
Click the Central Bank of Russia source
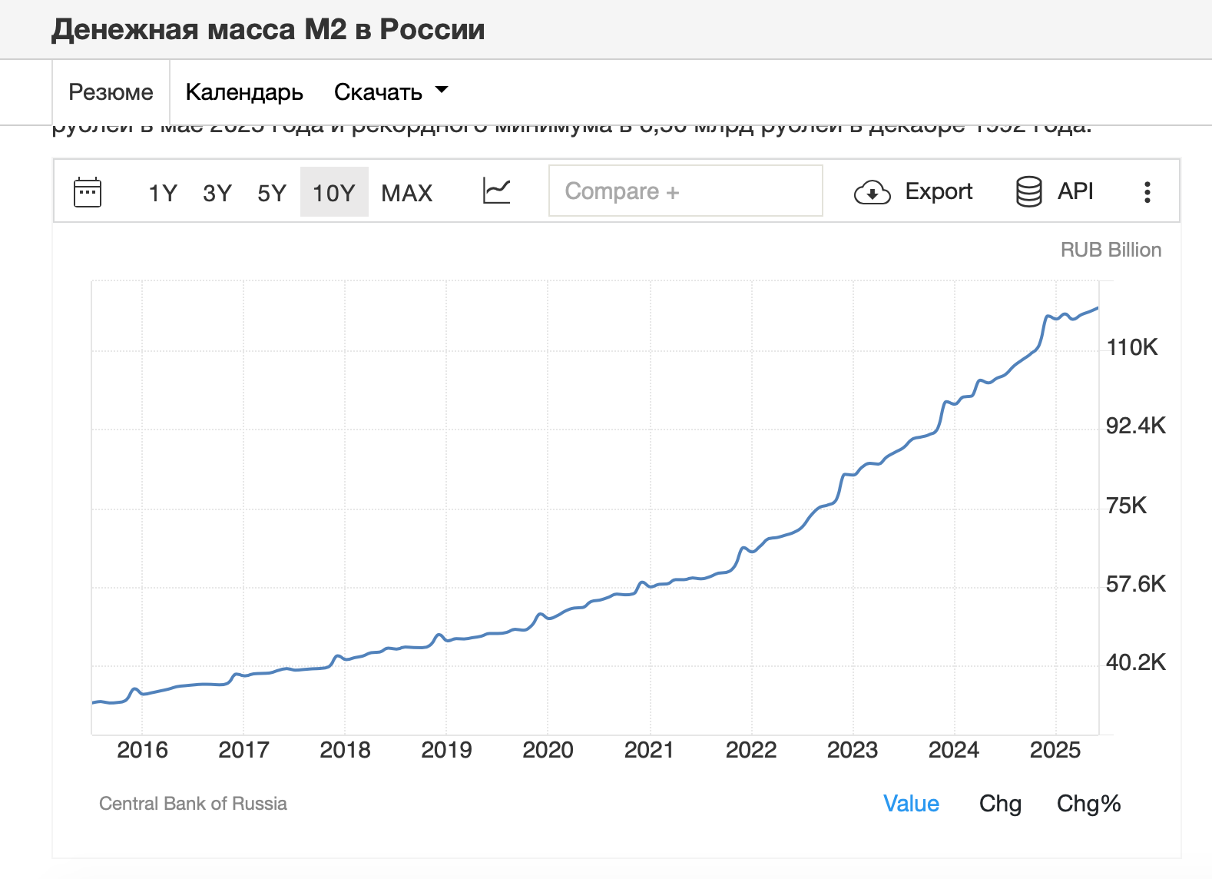193,804
